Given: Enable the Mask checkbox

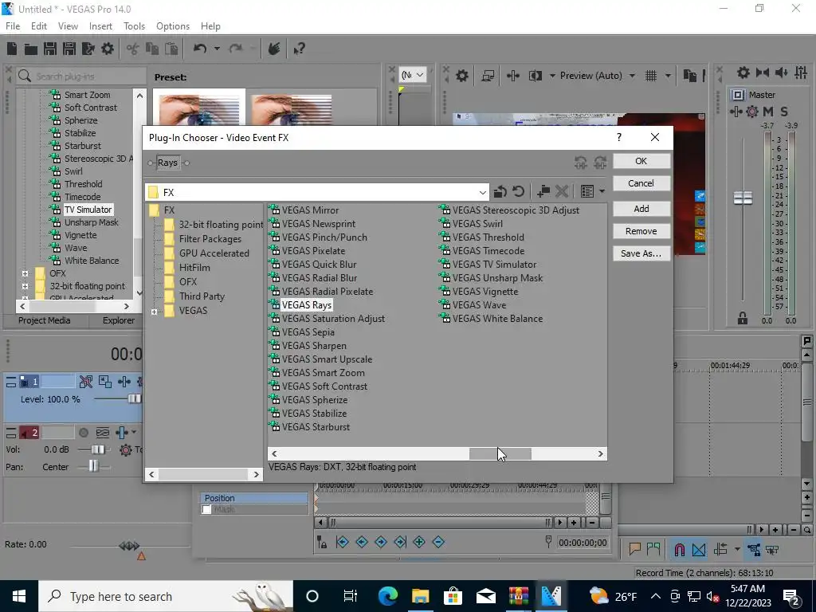Looking at the screenshot, I should tap(206, 509).
